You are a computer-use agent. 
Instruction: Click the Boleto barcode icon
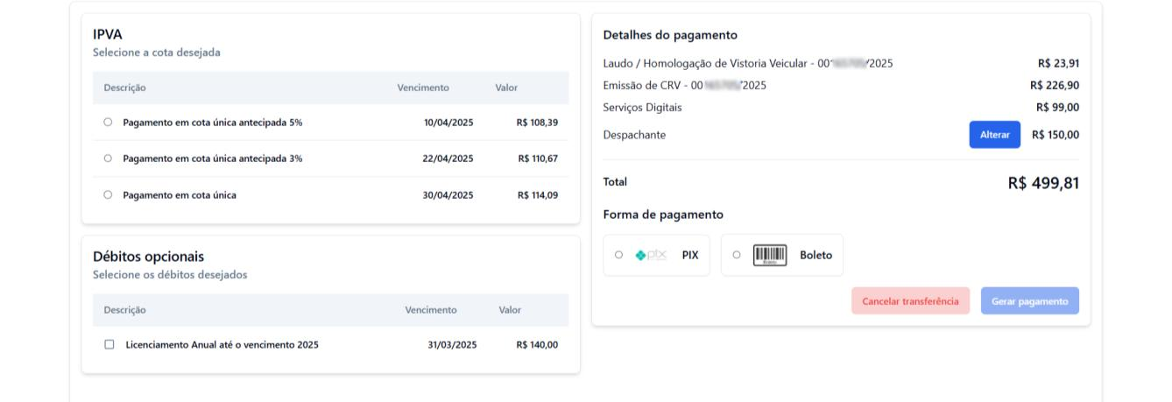click(770, 255)
